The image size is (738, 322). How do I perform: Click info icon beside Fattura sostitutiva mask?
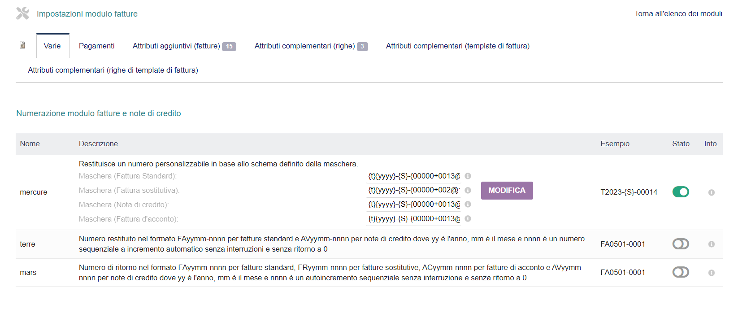(x=468, y=190)
